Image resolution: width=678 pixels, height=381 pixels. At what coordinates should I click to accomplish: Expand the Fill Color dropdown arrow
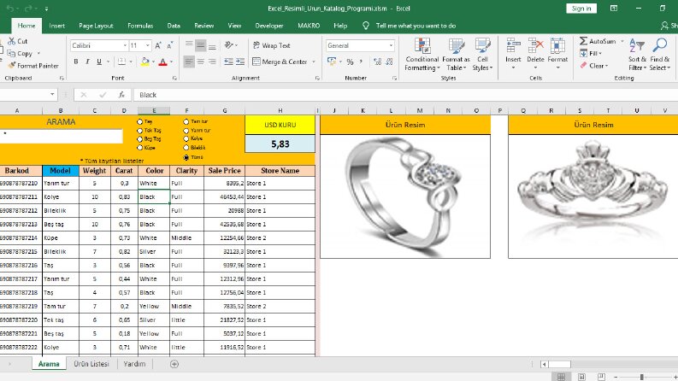tap(153, 62)
